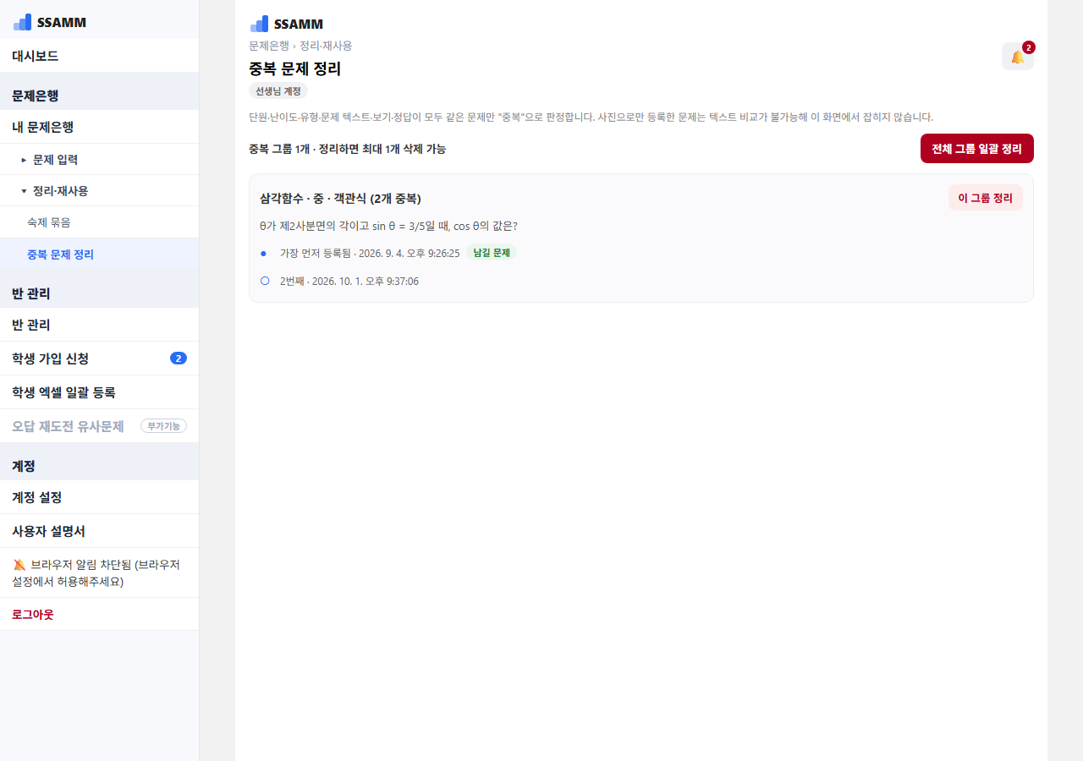
Task: Open 사용자 설명서
Action: [99, 531]
